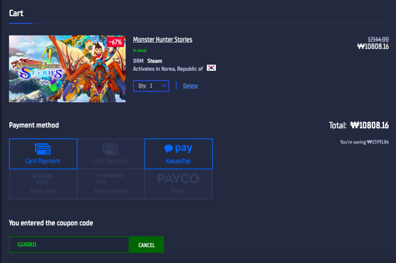Click the DRM Steam label

coord(147,61)
